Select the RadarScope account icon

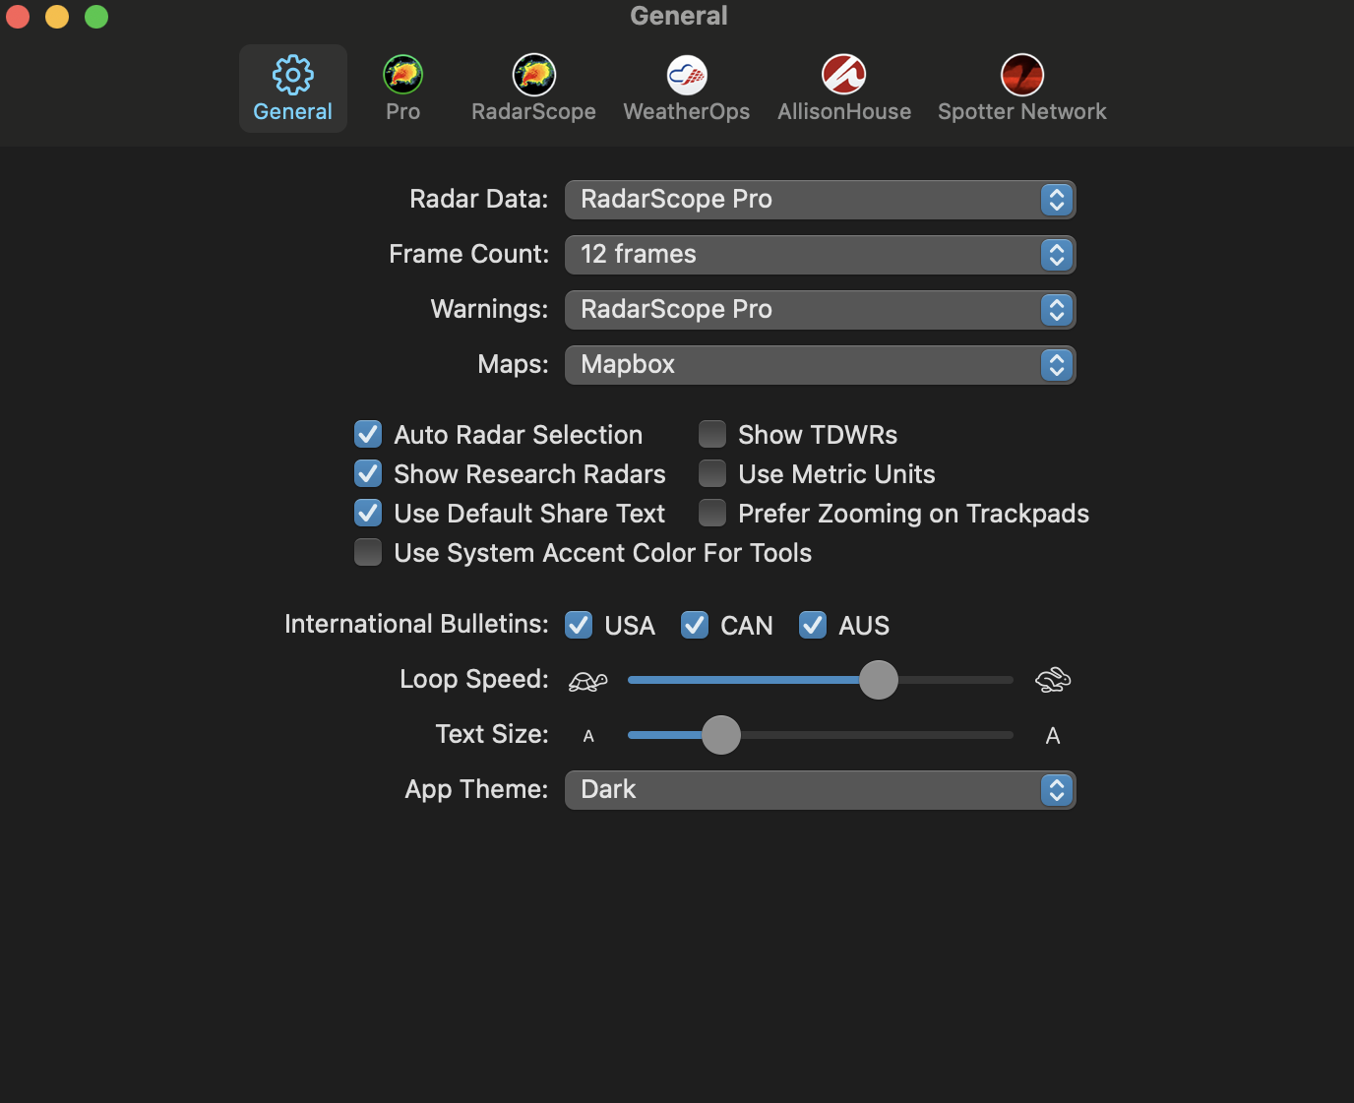(532, 75)
